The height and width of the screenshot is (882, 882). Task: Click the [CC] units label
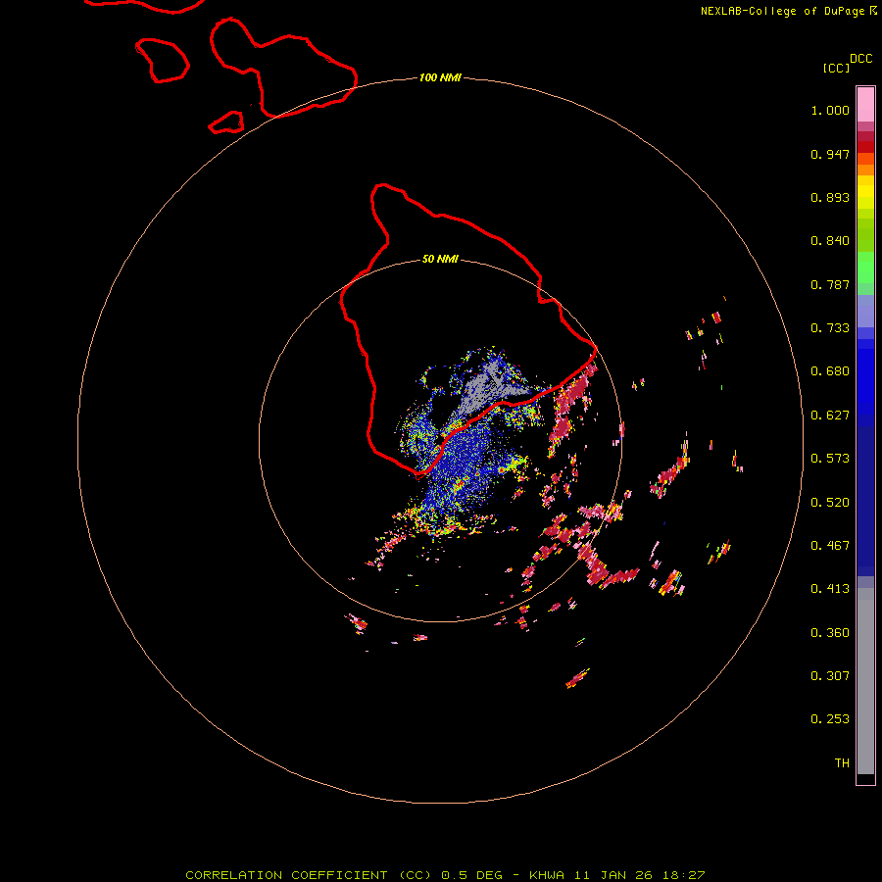pyautogui.click(x=836, y=68)
